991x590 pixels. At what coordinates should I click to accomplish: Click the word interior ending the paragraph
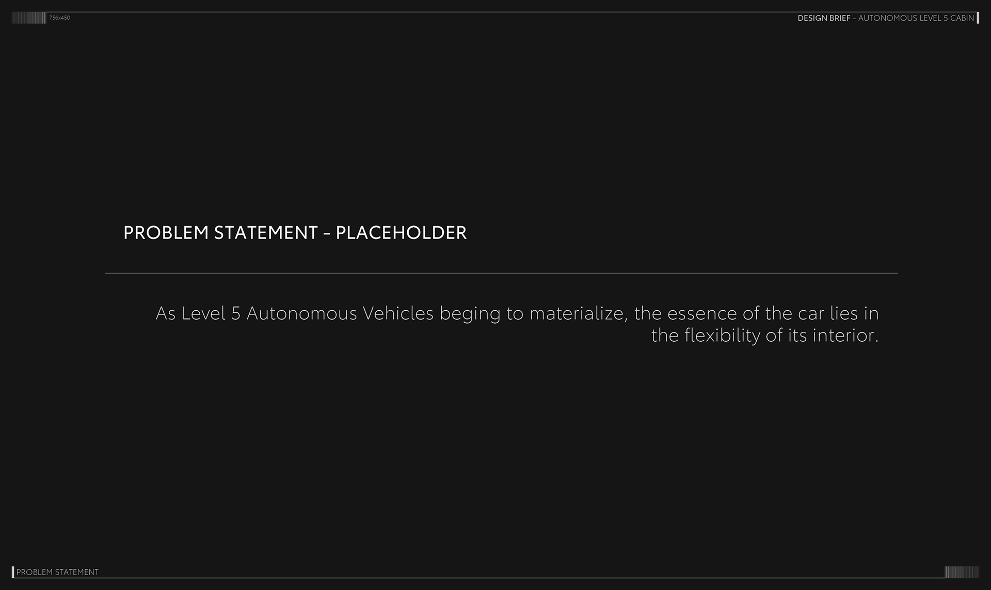click(x=843, y=336)
